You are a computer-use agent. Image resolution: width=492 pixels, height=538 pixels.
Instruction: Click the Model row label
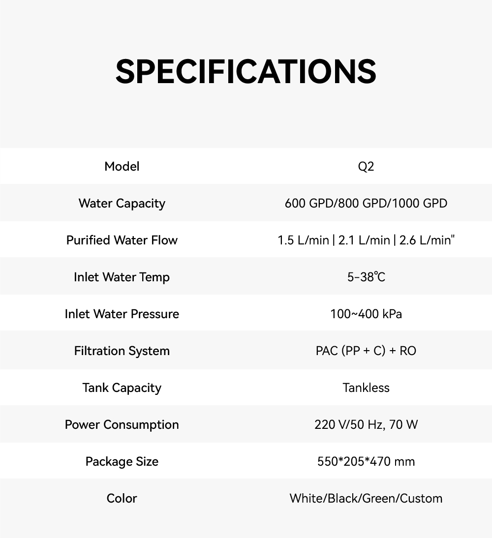122,166
